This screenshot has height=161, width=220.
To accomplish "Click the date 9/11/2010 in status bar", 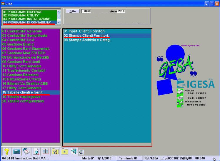I will point(104,158).
